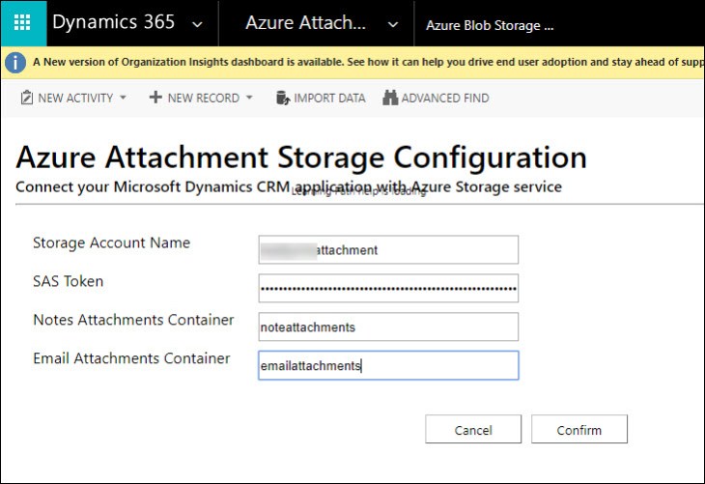Click the Confirm button
Viewport: 705px width, 484px height.
(x=579, y=429)
